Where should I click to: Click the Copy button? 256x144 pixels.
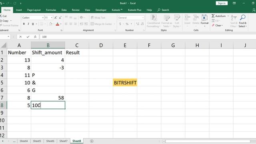(4, 21)
